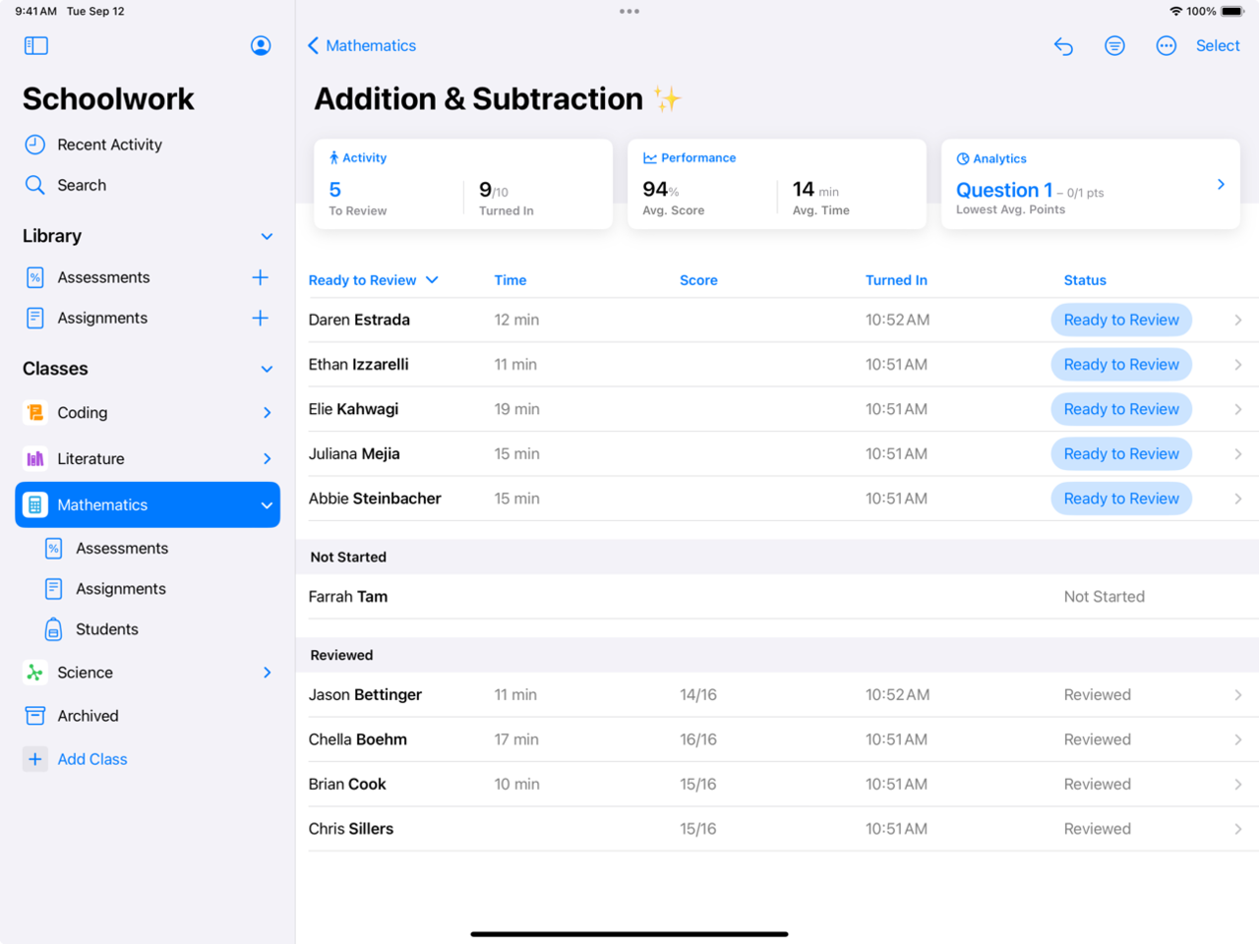The image size is (1259, 944).
Task: Click the multitasking three-dots at top
Action: coord(629,12)
